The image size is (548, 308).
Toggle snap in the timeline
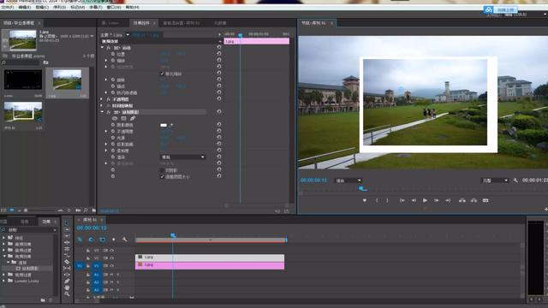pyautogui.click(x=91, y=240)
